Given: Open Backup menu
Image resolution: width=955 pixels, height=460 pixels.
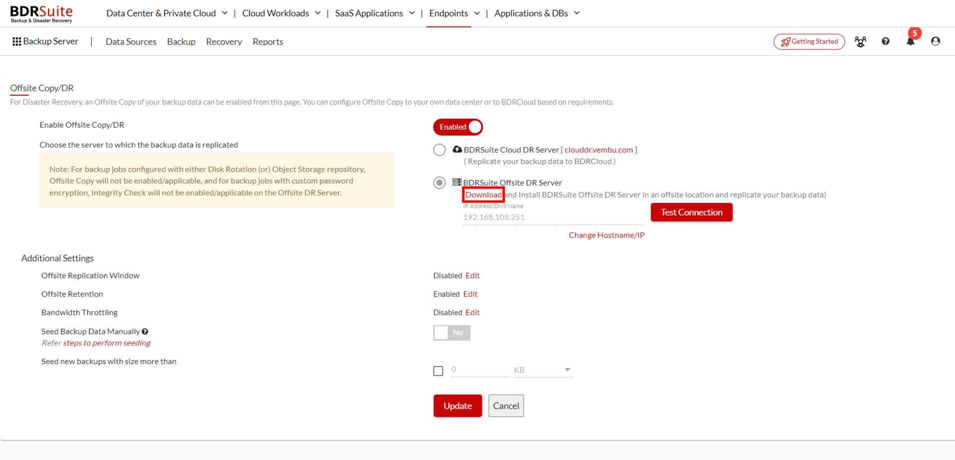Looking at the screenshot, I should click(x=181, y=42).
